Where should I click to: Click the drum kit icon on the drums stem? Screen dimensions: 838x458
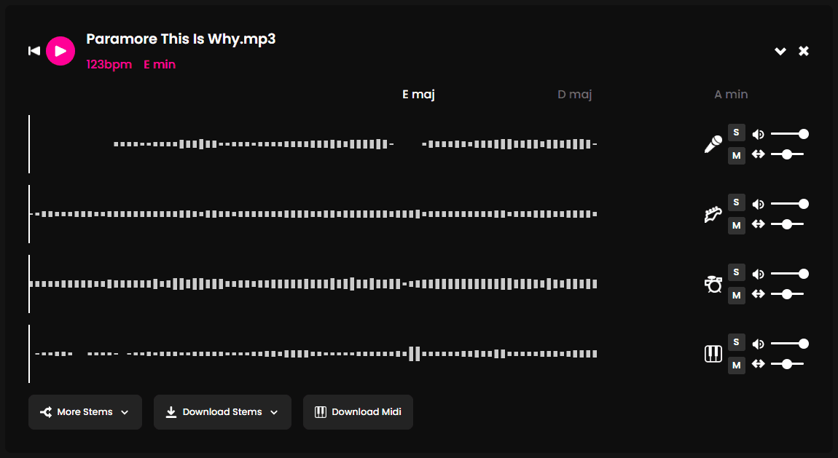713,283
